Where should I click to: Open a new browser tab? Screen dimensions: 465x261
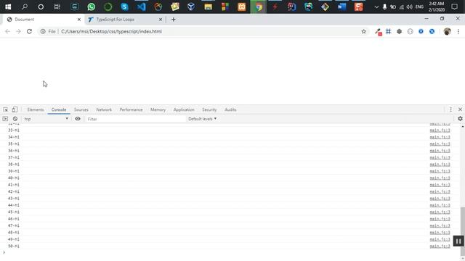click(174, 20)
